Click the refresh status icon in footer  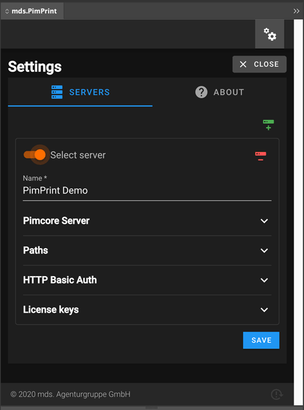pyautogui.click(x=277, y=394)
